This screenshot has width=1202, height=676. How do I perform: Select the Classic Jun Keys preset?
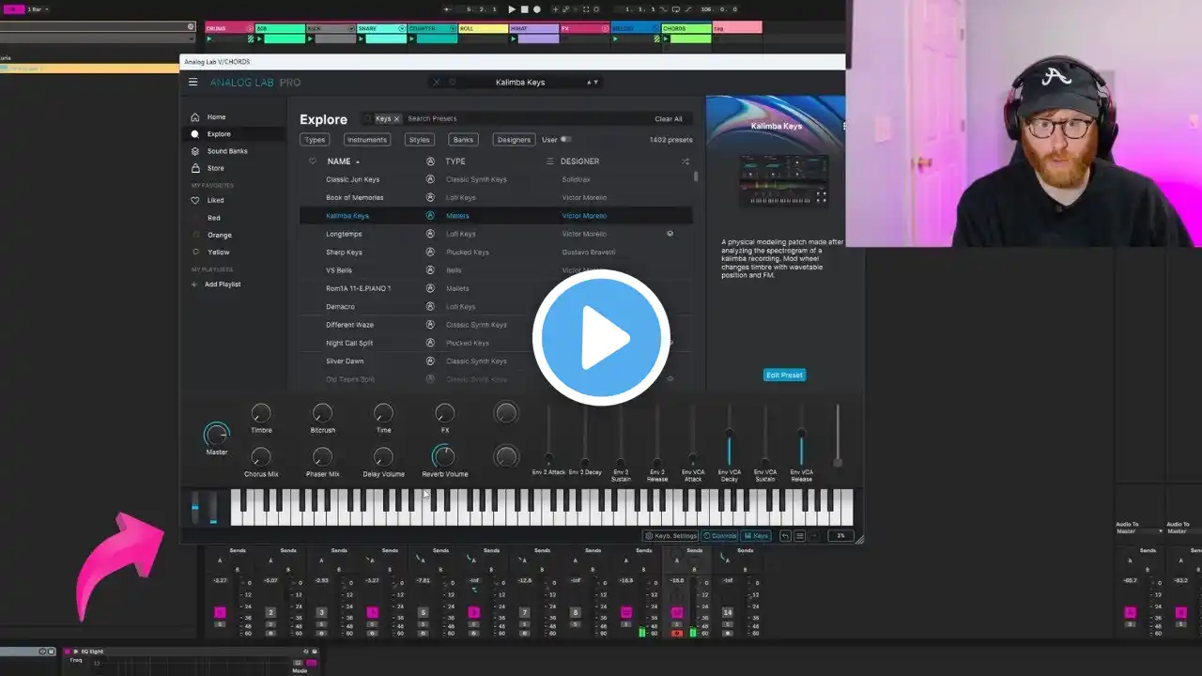[496, 179]
